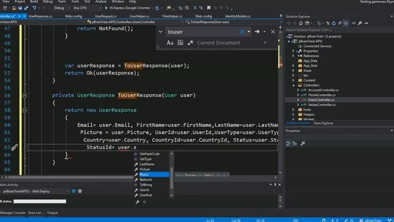Click the Save All toolbar icon
Image resolution: width=394 pixels, height=222 pixels.
26,8
